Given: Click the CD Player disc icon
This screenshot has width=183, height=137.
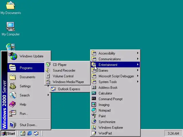Looking at the screenshot, I should pyautogui.click(x=48, y=65).
